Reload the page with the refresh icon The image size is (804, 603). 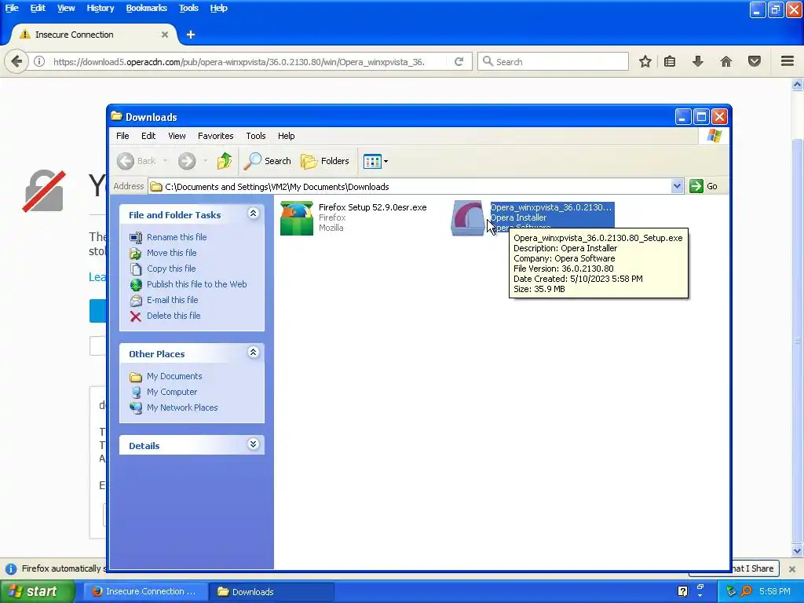459,61
